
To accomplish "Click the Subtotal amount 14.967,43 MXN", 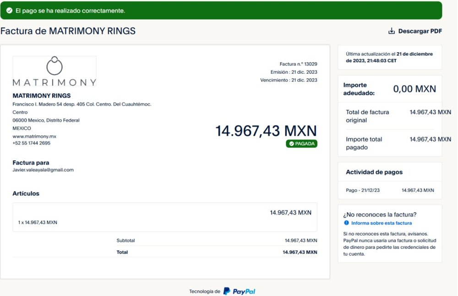I will pos(301,241).
